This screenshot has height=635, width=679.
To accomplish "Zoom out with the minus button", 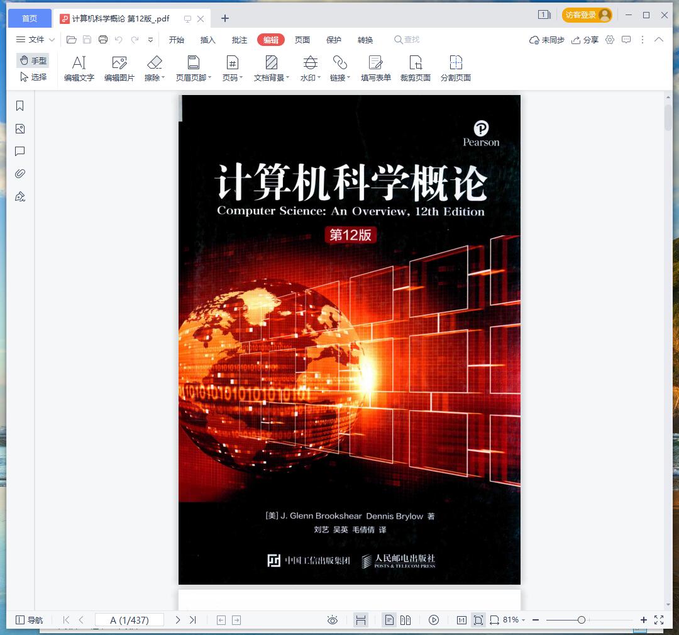I will point(536,621).
